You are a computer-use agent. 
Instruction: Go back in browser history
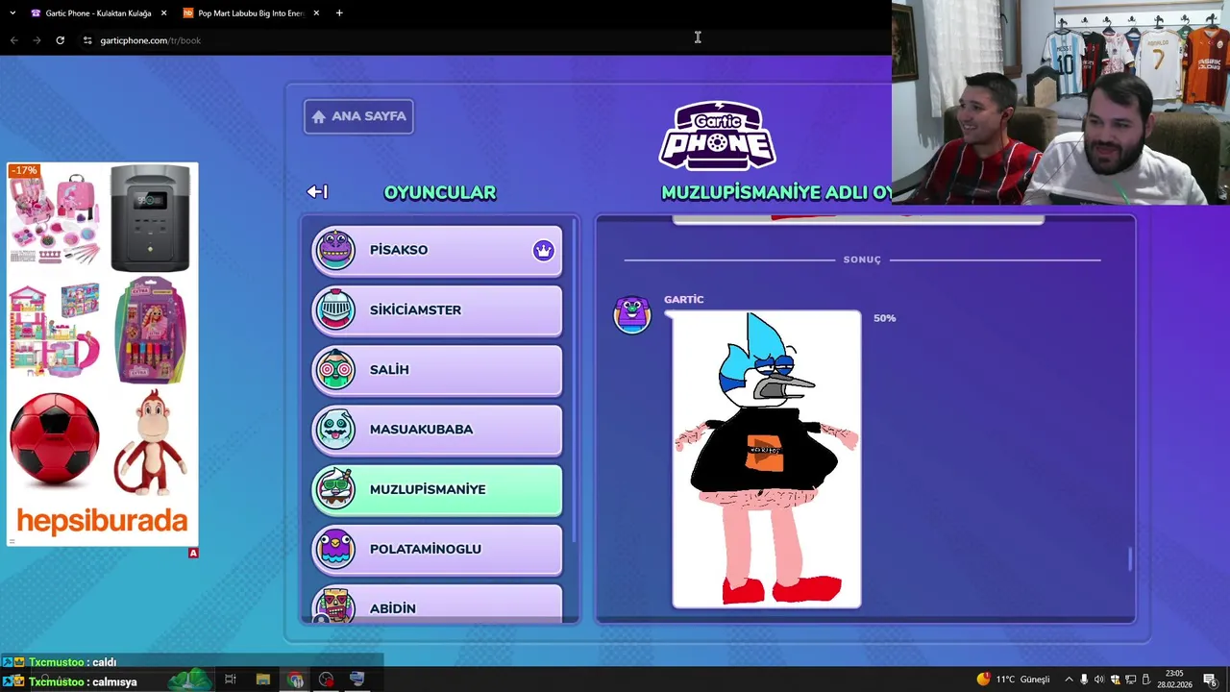(x=13, y=40)
